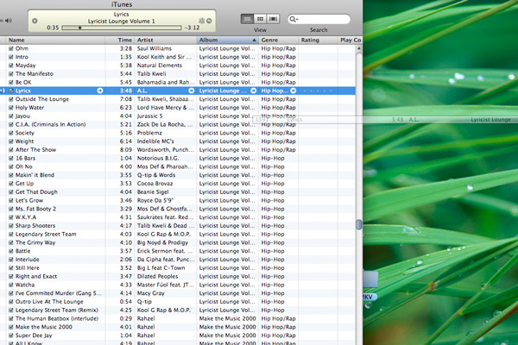Select the track Outside The Lounge
Viewport: 518px width, 345px height.
coord(42,99)
